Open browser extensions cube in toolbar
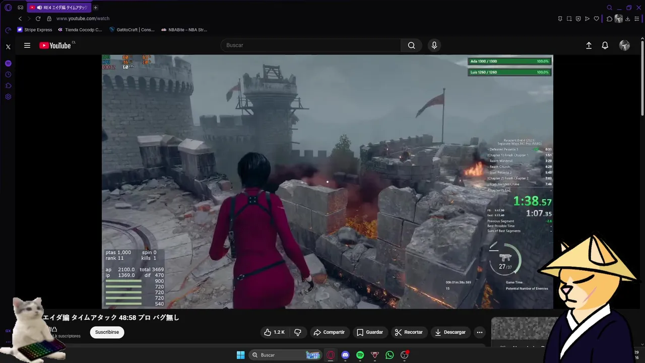 coord(609,19)
